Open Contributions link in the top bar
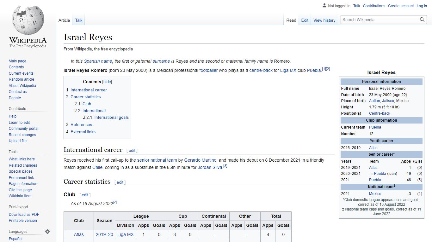 tap(374, 6)
